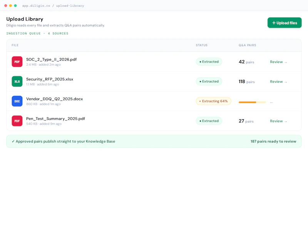Click the Upload files button

click(285, 23)
